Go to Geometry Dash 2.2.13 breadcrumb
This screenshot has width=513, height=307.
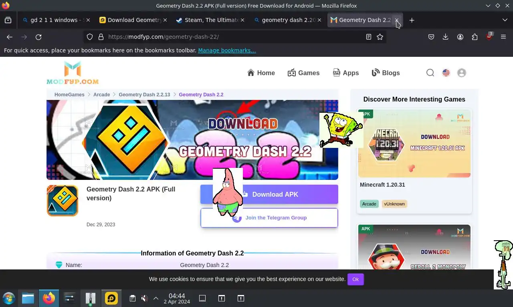(144, 95)
